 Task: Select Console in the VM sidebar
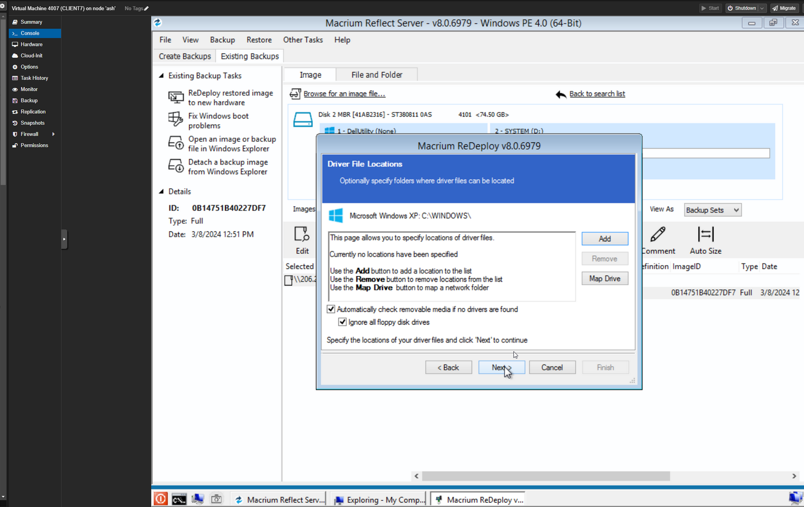point(35,33)
